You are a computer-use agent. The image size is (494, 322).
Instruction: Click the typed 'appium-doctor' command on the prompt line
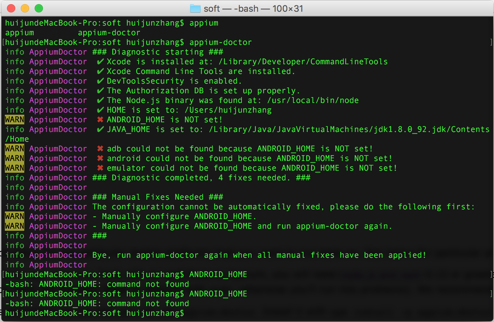click(x=221, y=42)
